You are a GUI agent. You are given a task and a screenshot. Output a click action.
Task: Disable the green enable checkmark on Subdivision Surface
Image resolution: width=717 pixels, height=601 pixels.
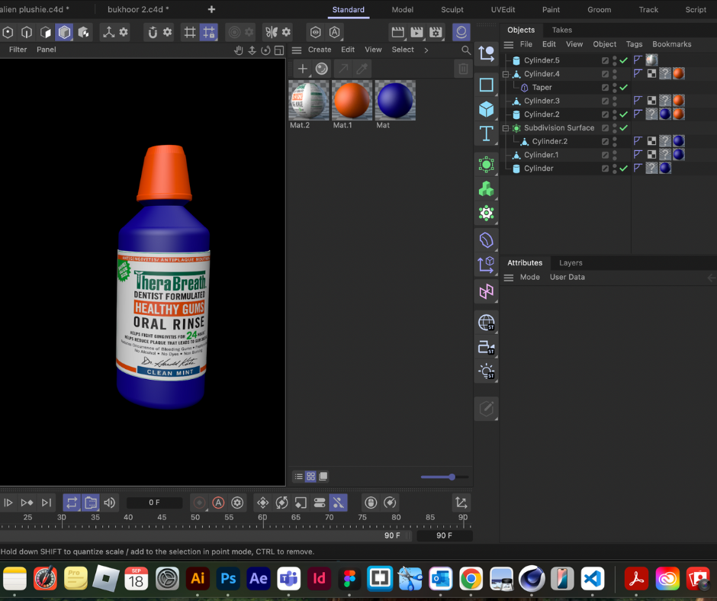click(x=622, y=128)
